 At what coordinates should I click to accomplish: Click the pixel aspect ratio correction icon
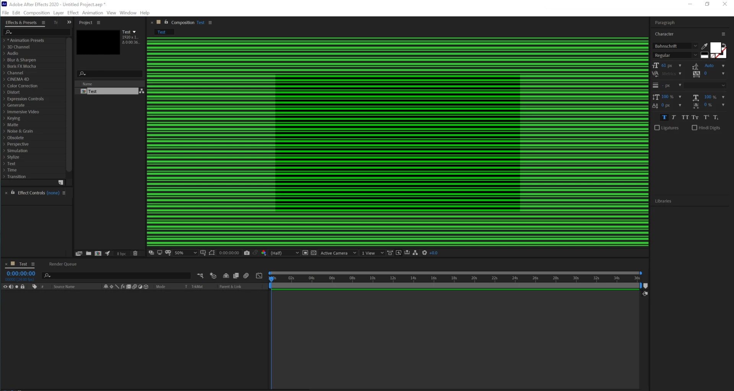[390, 253]
